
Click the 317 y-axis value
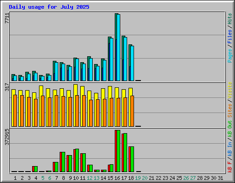tap(7, 87)
